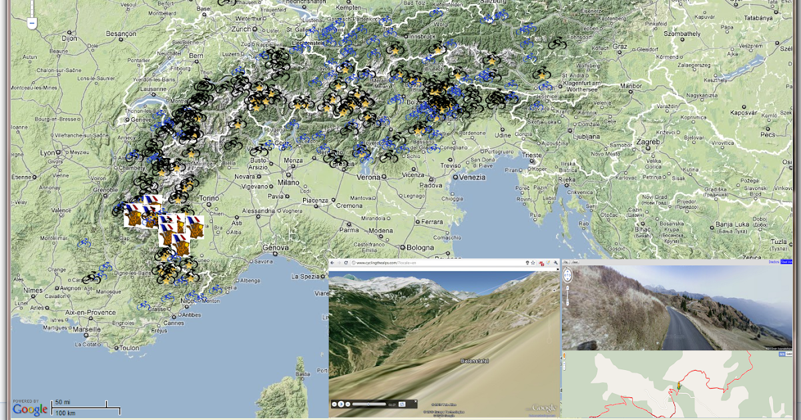Open the leftmost Tour de France flag marker
This screenshot has height=420, width=801.
tap(133, 215)
